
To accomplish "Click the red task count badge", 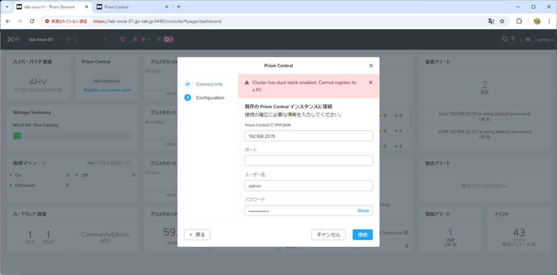I will [168, 39].
